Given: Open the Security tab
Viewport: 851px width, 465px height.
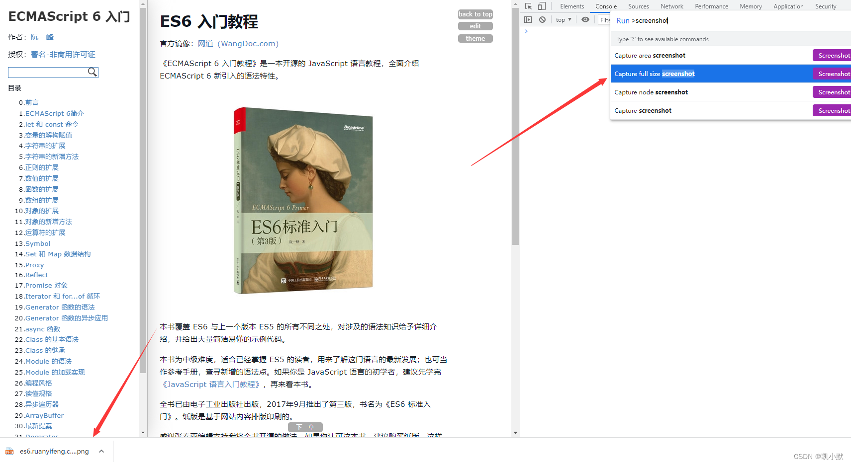Looking at the screenshot, I should pyautogui.click(x=826, y=6).
